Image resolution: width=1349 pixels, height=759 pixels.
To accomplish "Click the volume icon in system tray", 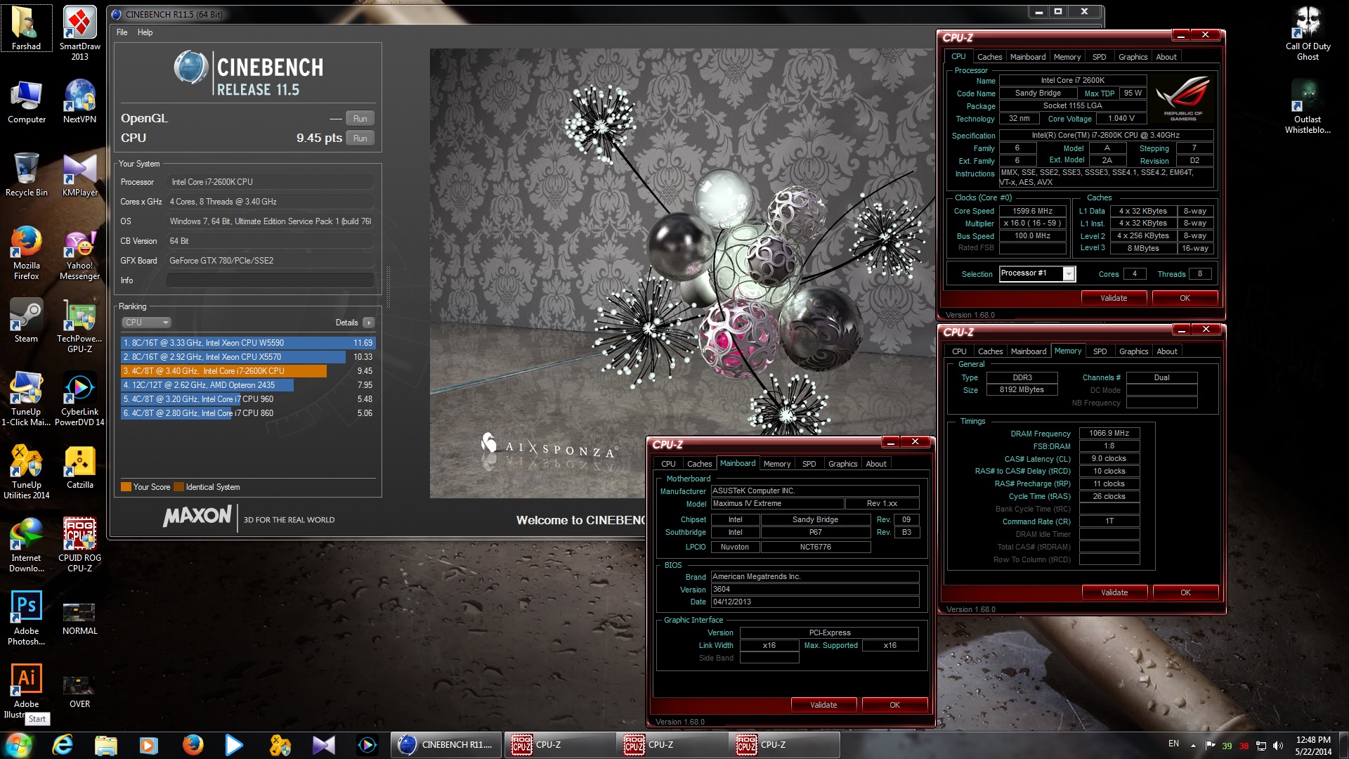I will click(1278, 745).
